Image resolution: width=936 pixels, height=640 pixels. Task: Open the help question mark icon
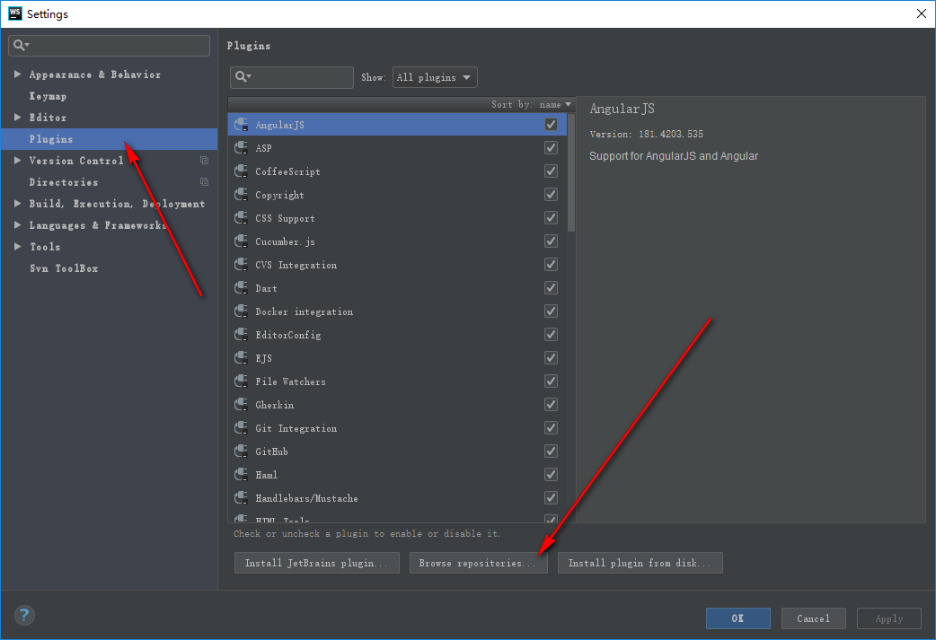pos(24,615)
